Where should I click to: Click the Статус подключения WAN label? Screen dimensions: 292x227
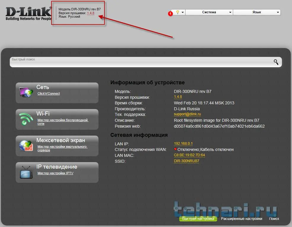coord(141,149)
